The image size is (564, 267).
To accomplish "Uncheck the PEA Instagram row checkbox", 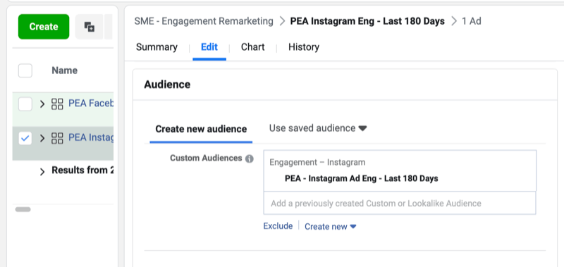I will [25, 138].
